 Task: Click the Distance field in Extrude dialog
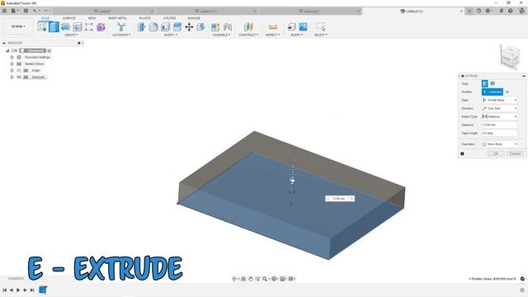[500, 125]
